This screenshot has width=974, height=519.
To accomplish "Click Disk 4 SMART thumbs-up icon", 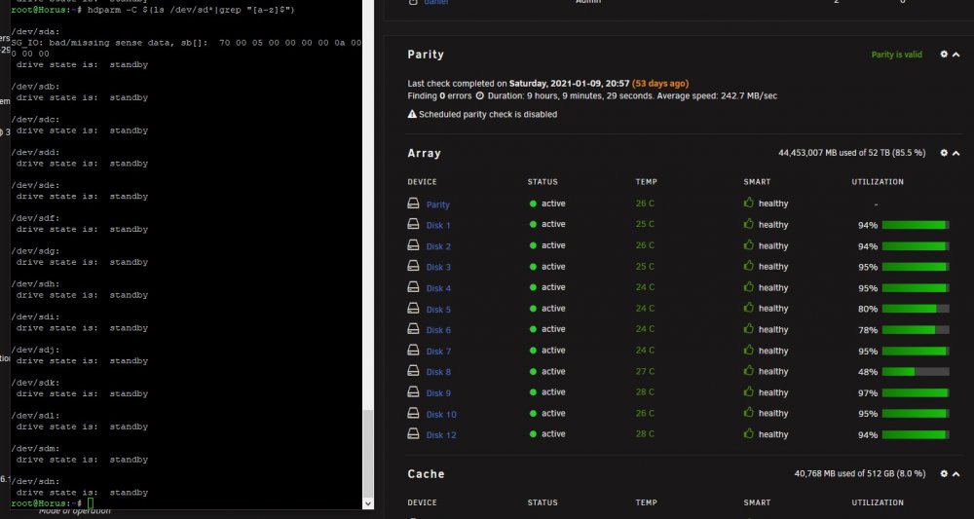I will coord(748,286).
